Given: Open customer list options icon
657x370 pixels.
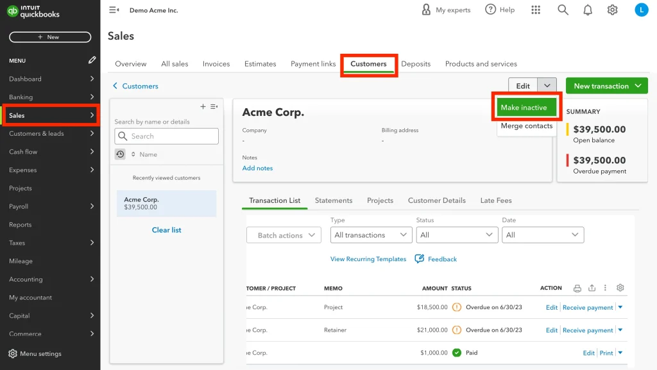Looking at the screenshot, I should tap(214, 107).
